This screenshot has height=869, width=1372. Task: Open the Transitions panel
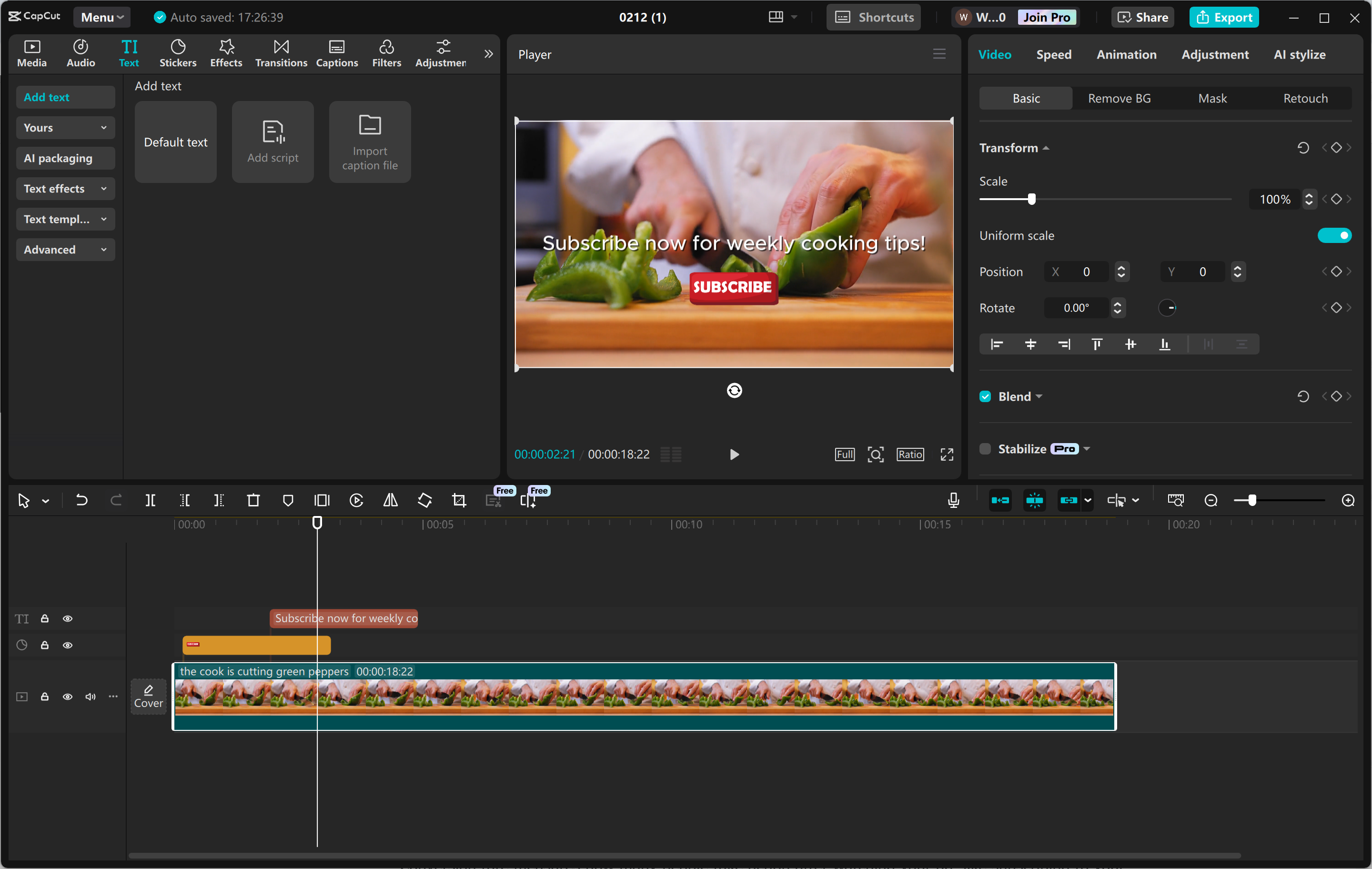click(x=281, y=53)
